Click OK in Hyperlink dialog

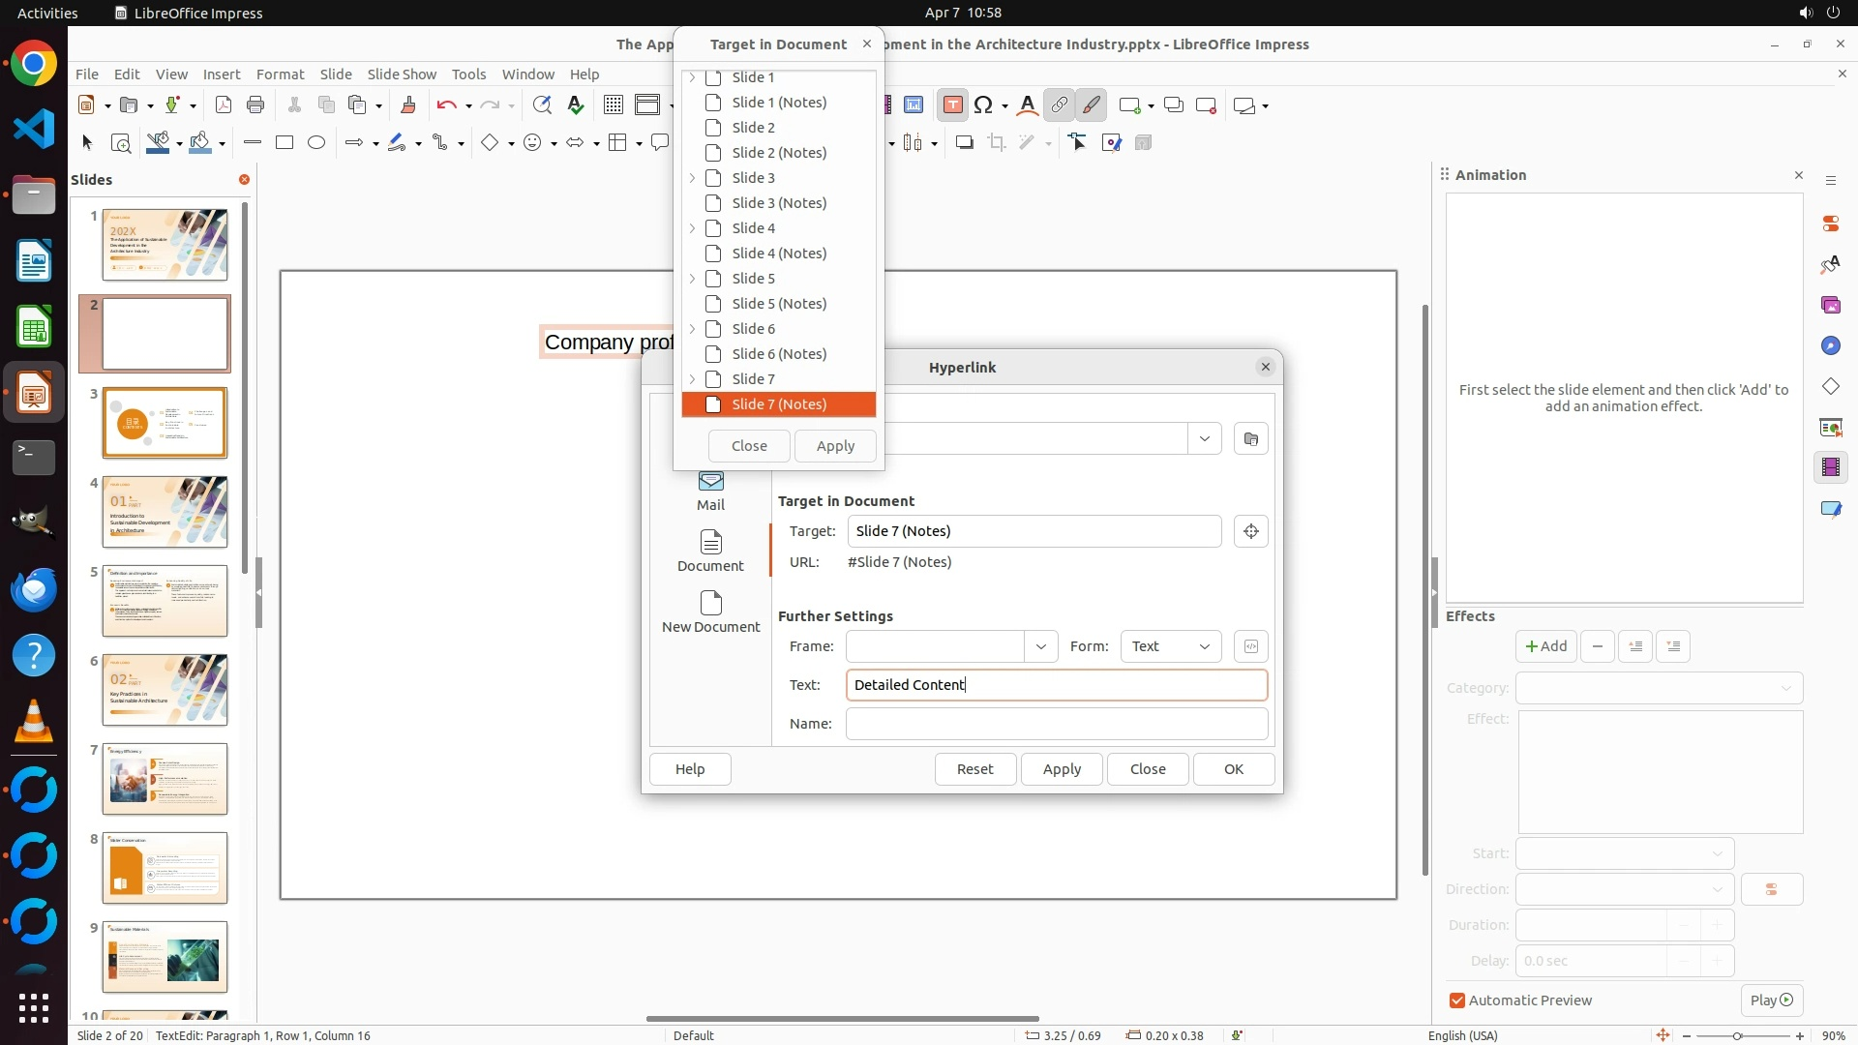1233,769
